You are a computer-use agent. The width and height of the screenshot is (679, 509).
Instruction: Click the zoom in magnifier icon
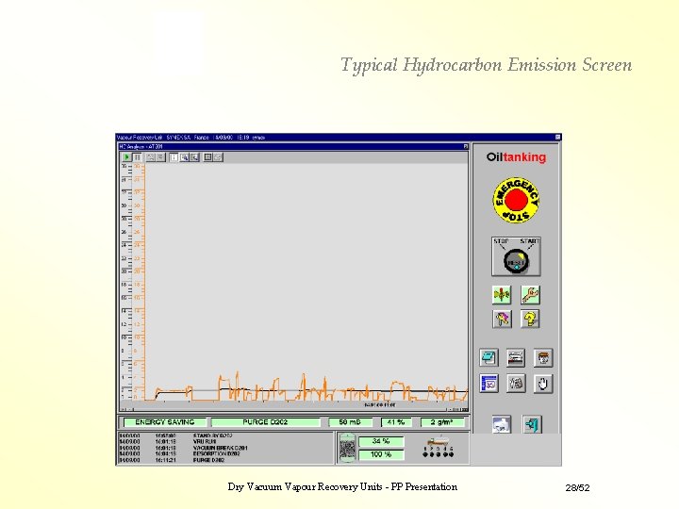coord(185,157)
